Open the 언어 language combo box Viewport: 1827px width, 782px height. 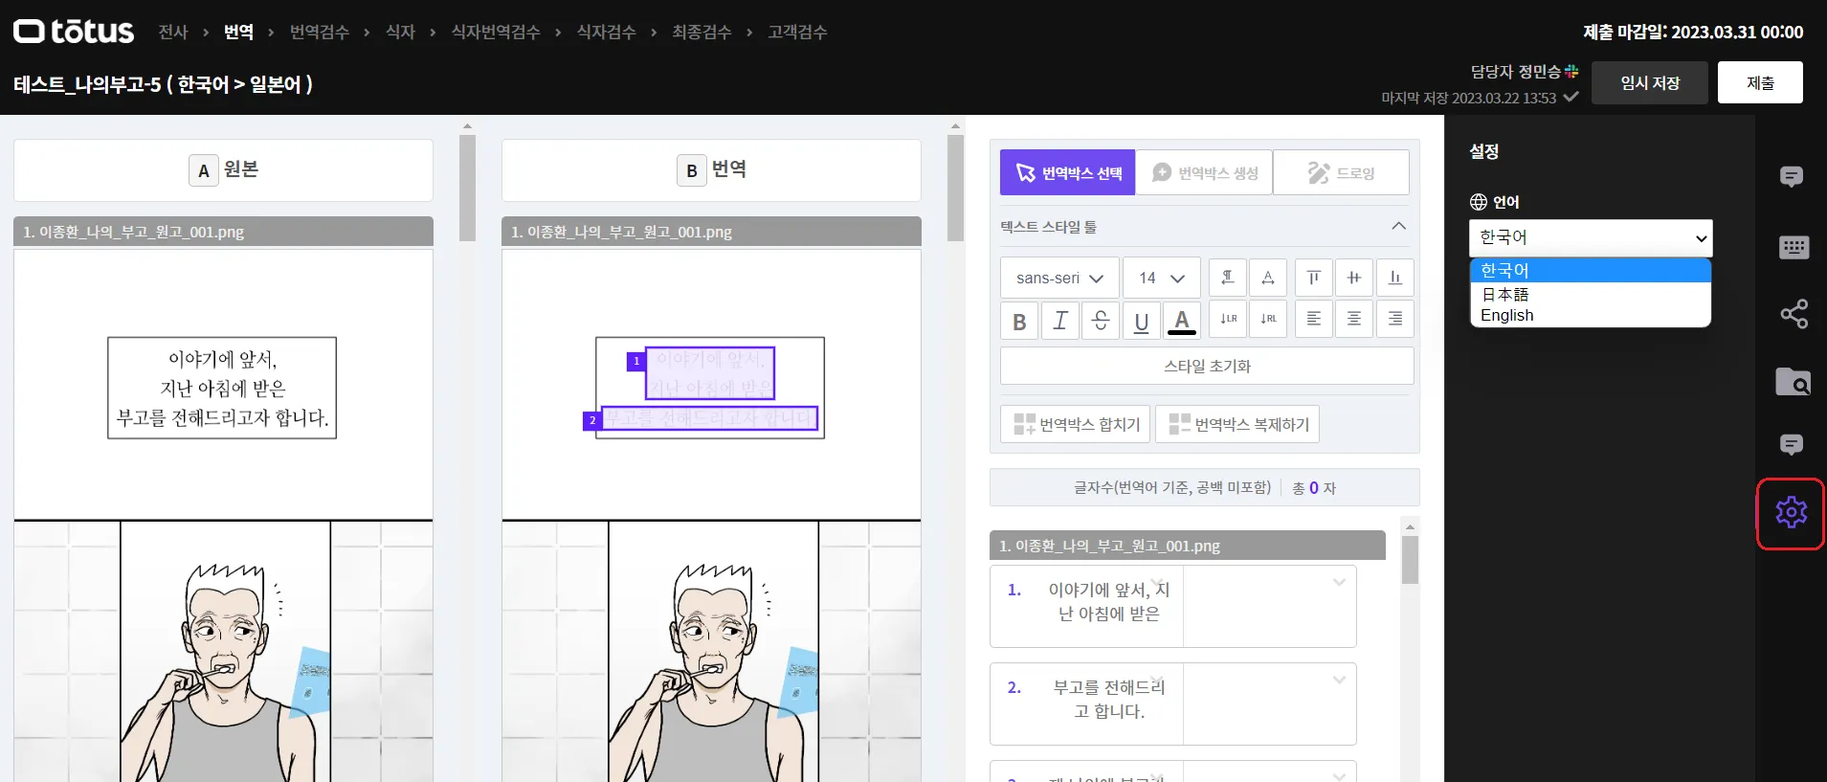coord(1591,237)
